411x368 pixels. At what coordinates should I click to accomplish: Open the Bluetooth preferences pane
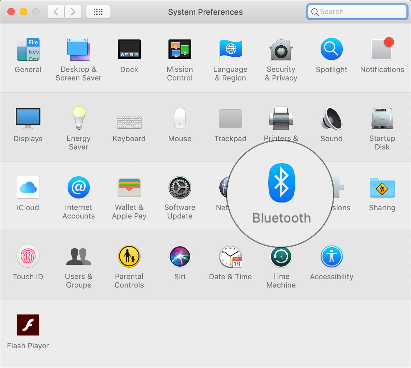[281, 183]
